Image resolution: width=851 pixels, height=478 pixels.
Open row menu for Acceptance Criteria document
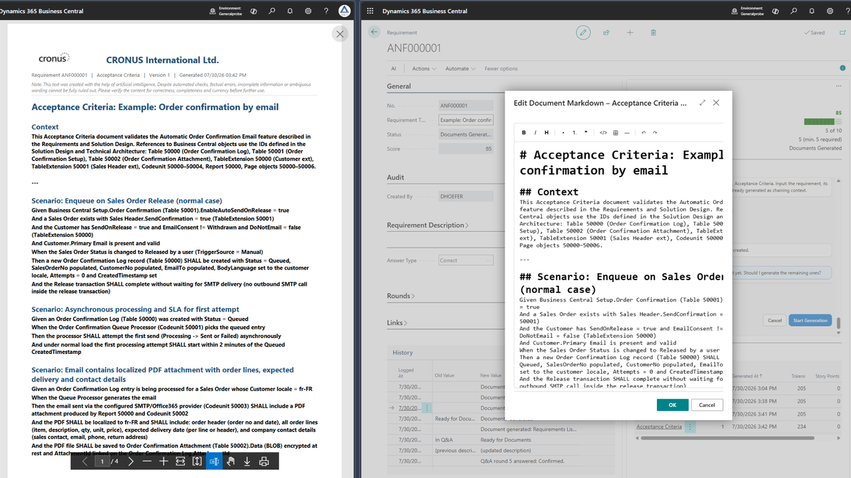pos(691,426)
